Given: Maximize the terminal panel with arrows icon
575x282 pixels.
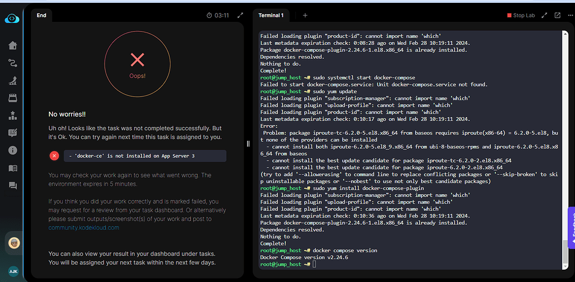Looking at the screenshot, I should coord(544,15).
